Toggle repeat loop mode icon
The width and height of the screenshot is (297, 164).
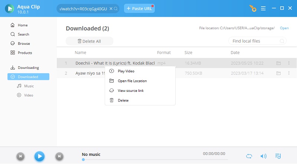[249, 156]
